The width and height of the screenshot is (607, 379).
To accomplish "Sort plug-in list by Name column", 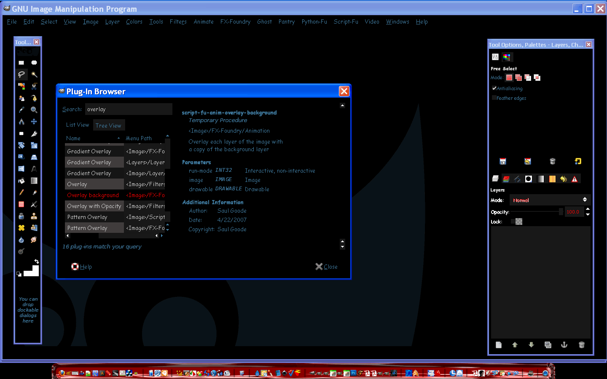I will click(94, 138).
